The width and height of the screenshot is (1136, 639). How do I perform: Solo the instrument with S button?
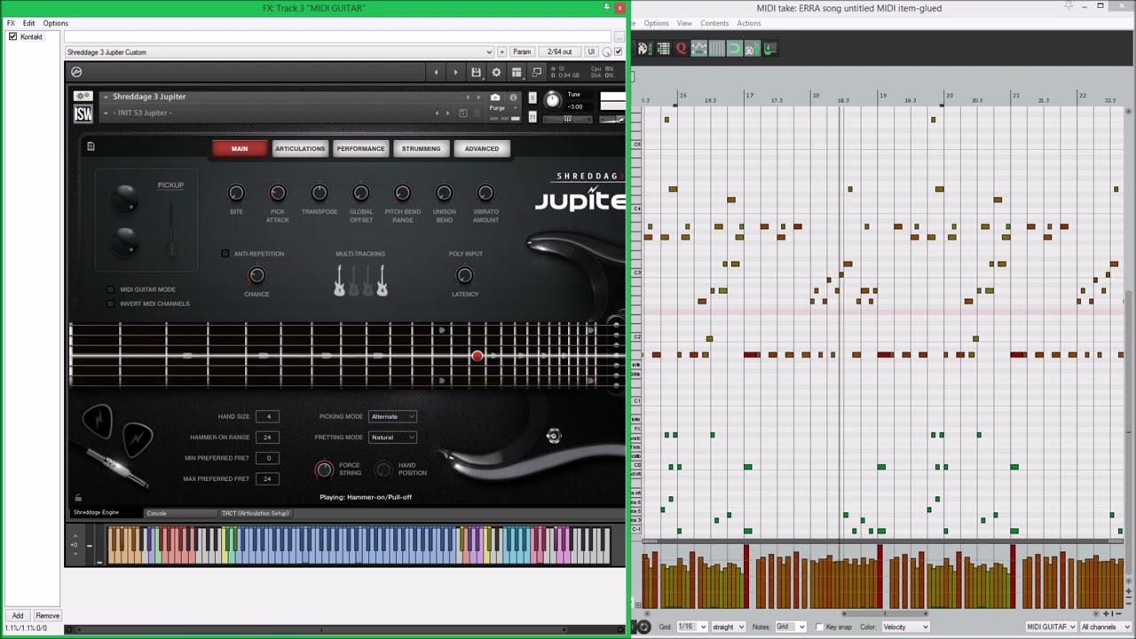532,98
